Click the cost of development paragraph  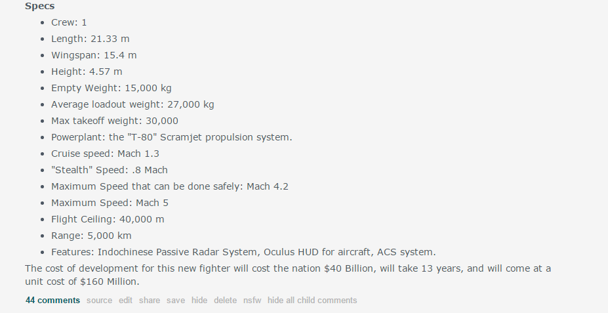click(288, 274)
